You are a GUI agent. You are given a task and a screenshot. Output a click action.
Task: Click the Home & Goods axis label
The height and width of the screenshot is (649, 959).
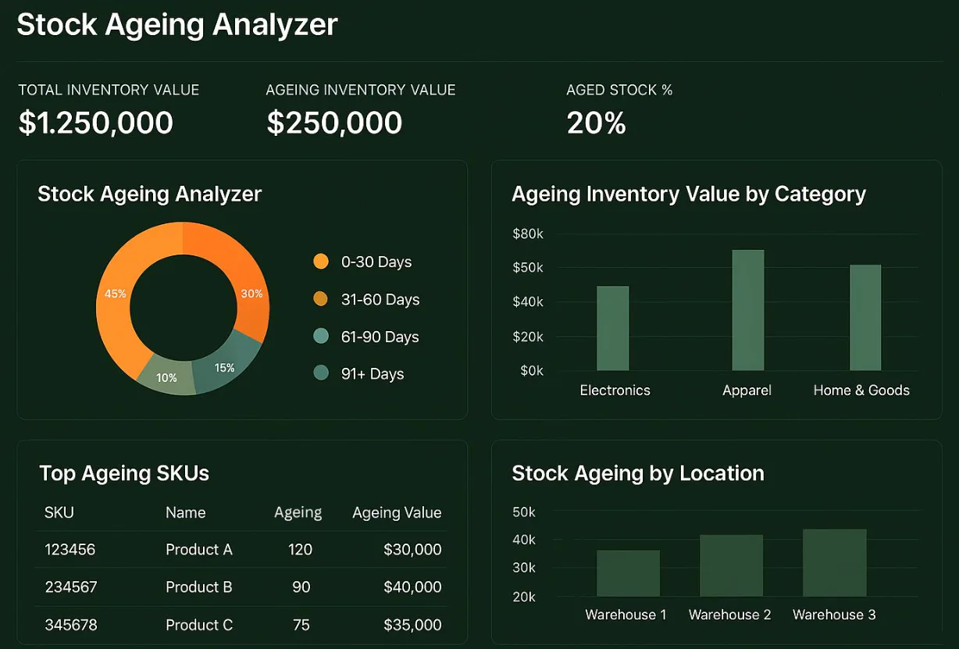click(861, 390)
